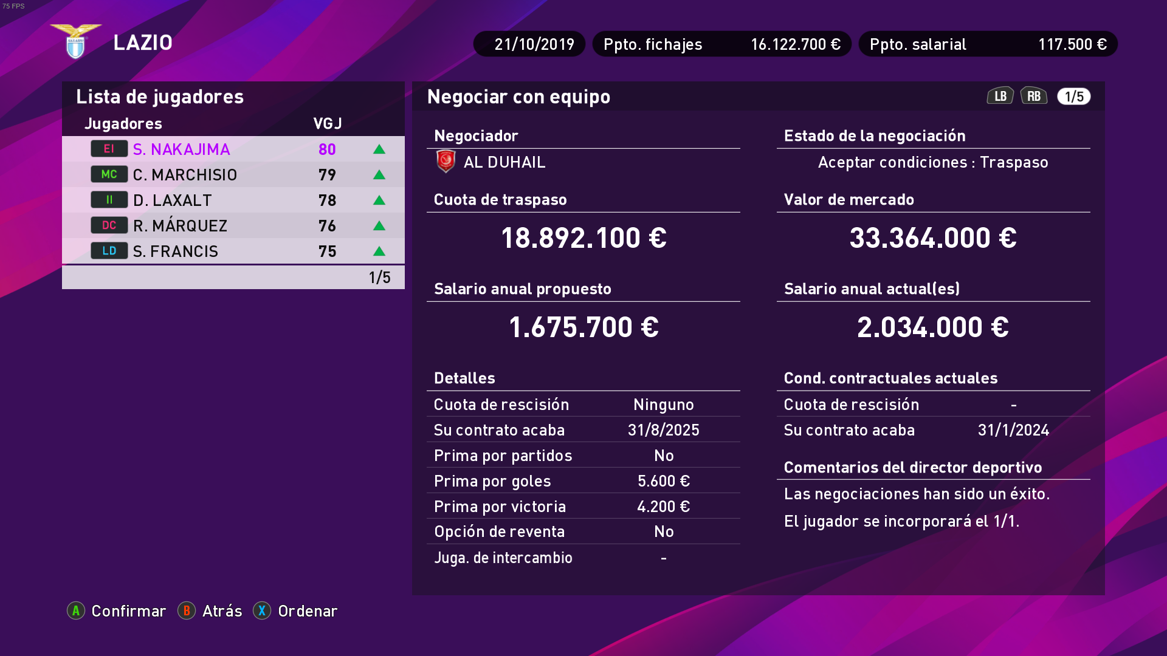This screenshot has width=1167, height=656.
Task: Click the 21/10/2019 date display
Action: coord(529,44)
